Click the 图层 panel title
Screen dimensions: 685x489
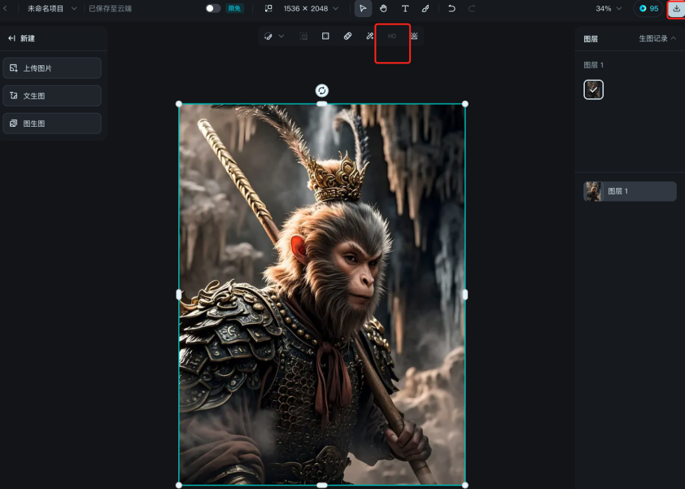[x=590, y=39]
